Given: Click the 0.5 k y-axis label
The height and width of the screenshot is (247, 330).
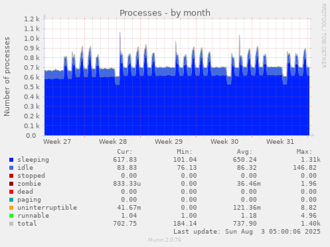Looking at the screenshot, I should point(32,87).
